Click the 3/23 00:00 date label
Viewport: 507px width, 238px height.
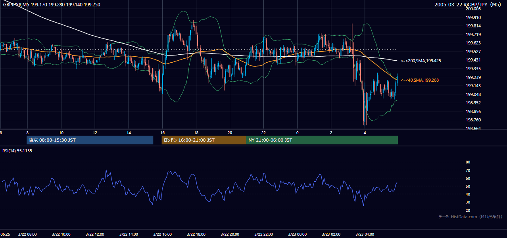tap(298, 234)
